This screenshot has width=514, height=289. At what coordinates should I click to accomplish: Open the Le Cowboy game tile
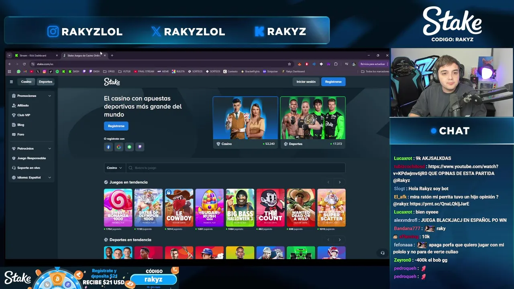[x=179, y=208]
